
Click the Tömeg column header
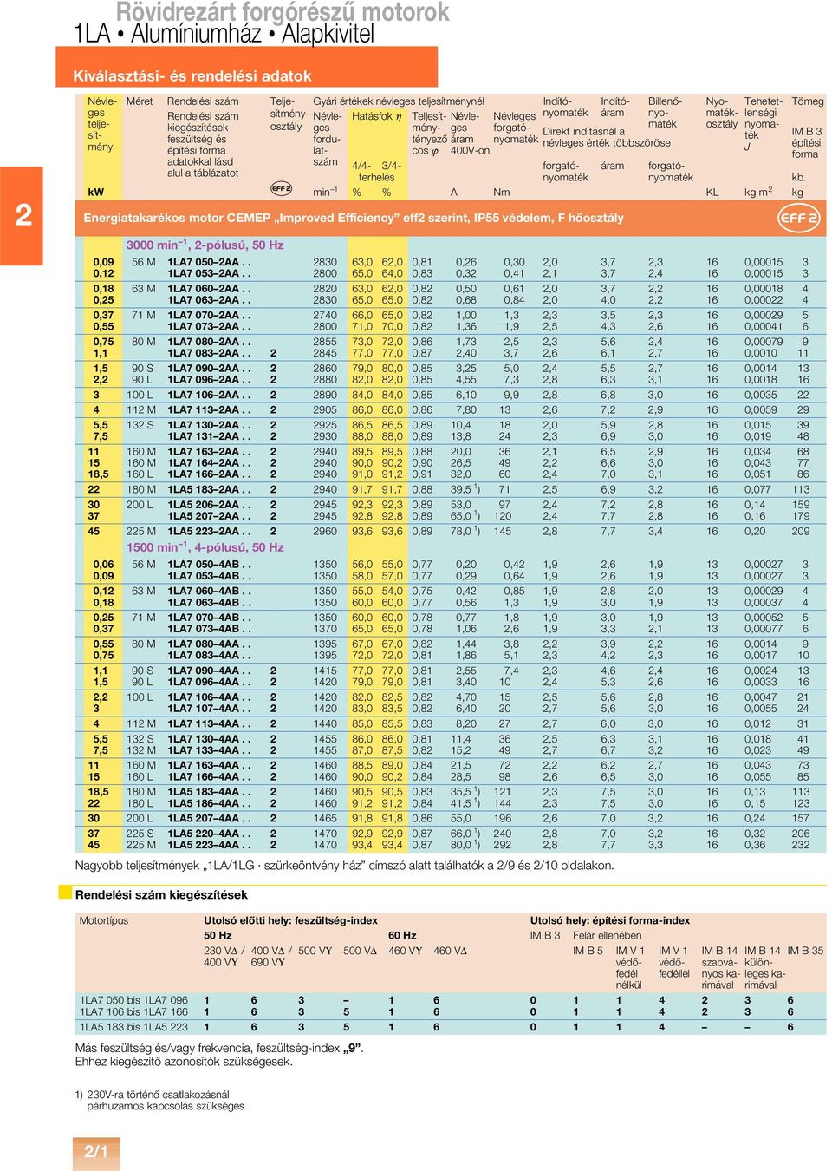[808, 101]
